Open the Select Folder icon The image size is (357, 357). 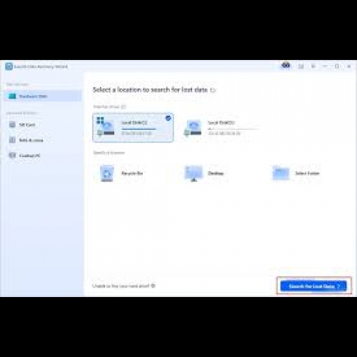(281, 173)
